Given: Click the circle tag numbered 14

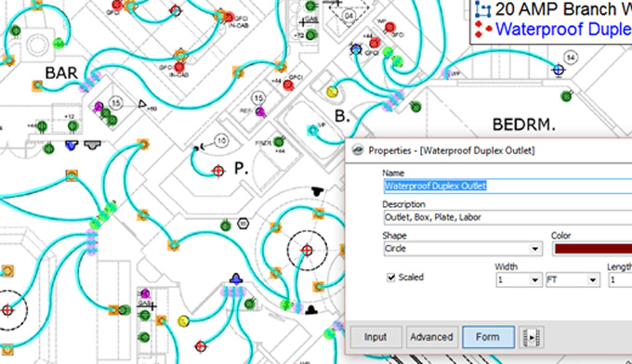Looking at the screenshot, I should [571, 58].
